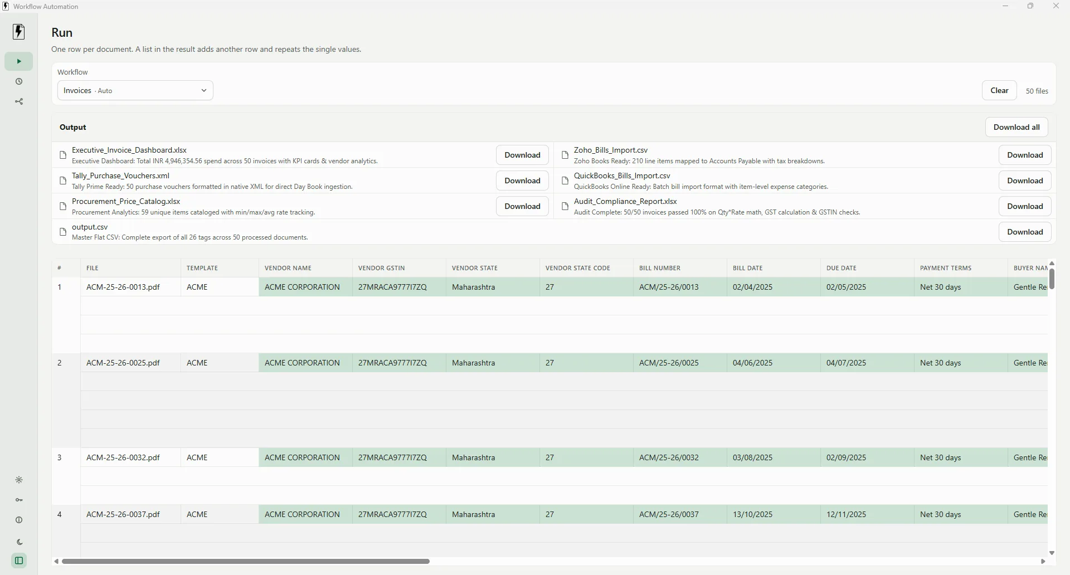Click the file icon beside Tally_Purchase_Vouchers.xml
1070x575 pixels.
tap(63, 181)
